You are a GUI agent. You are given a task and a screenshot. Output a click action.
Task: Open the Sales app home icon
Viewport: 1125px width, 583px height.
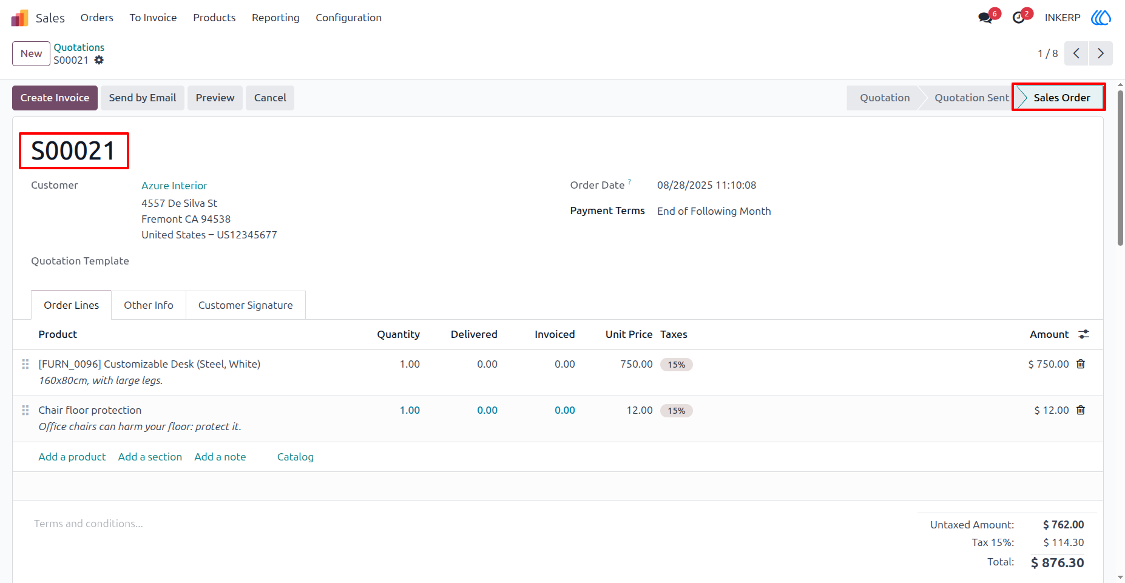[19, 18]
